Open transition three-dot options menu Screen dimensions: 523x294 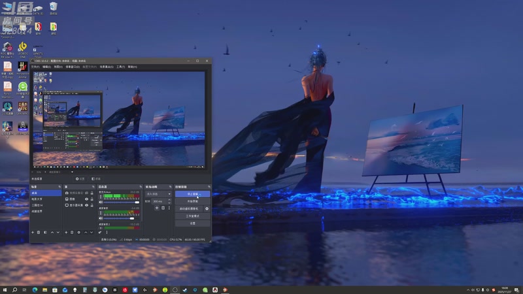(x=169, y=208)
